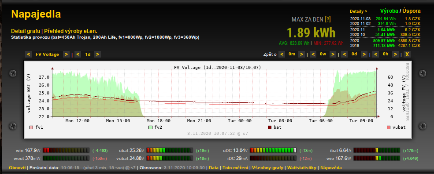Open Přehled výroby el.en. link
This screenshot has height=174, width=434.
(70, 31)
